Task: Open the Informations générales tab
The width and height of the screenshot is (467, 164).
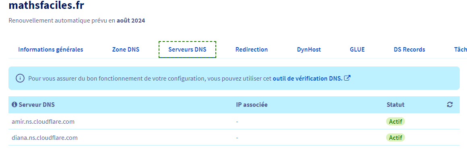Action: (51, 50)
